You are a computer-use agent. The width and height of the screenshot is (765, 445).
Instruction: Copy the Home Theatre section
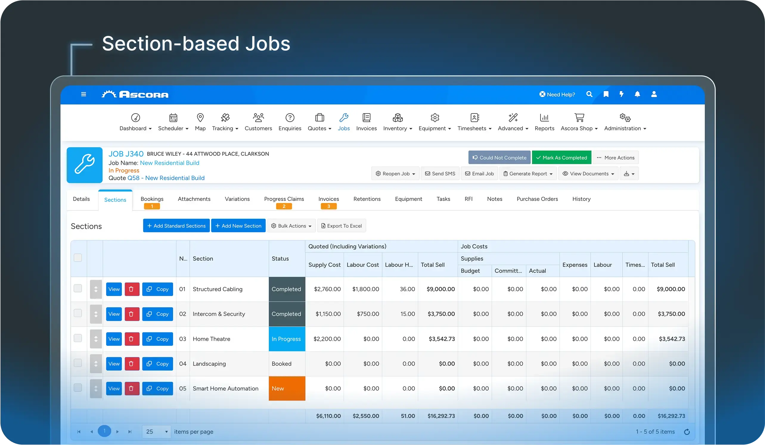(158, 339)
